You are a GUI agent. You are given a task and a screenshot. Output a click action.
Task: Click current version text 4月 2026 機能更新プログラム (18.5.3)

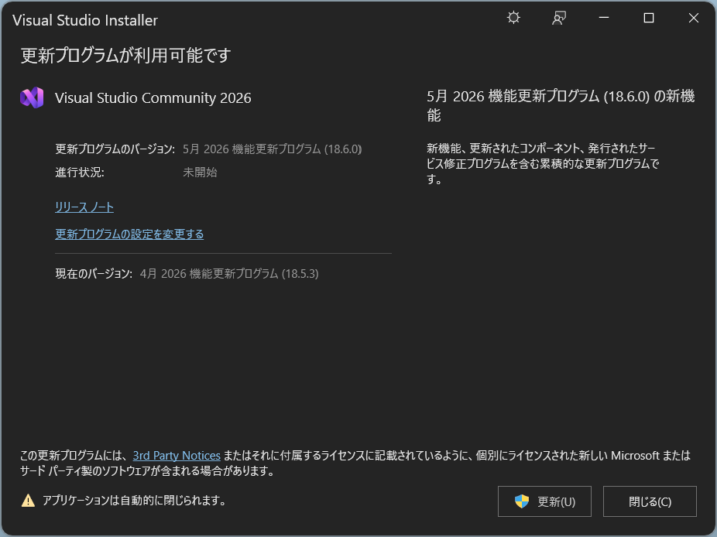click(229, 274)
